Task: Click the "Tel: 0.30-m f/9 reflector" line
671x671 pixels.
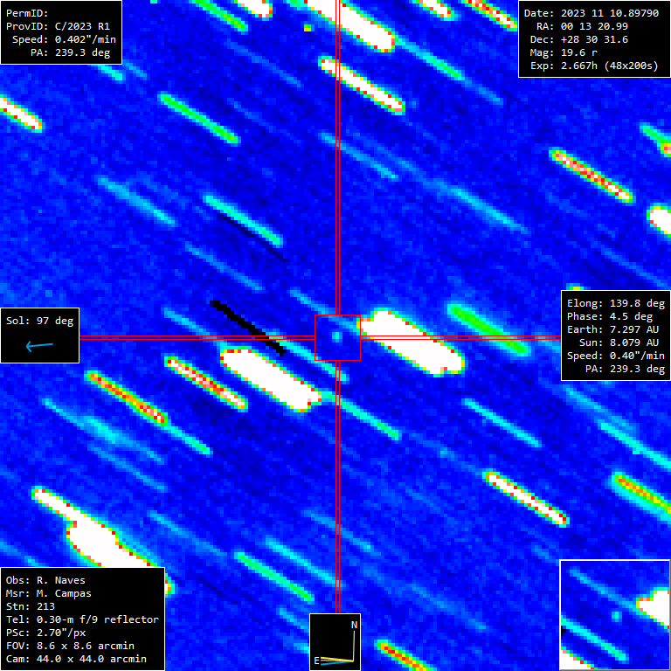Action: [x=82, y=619]
